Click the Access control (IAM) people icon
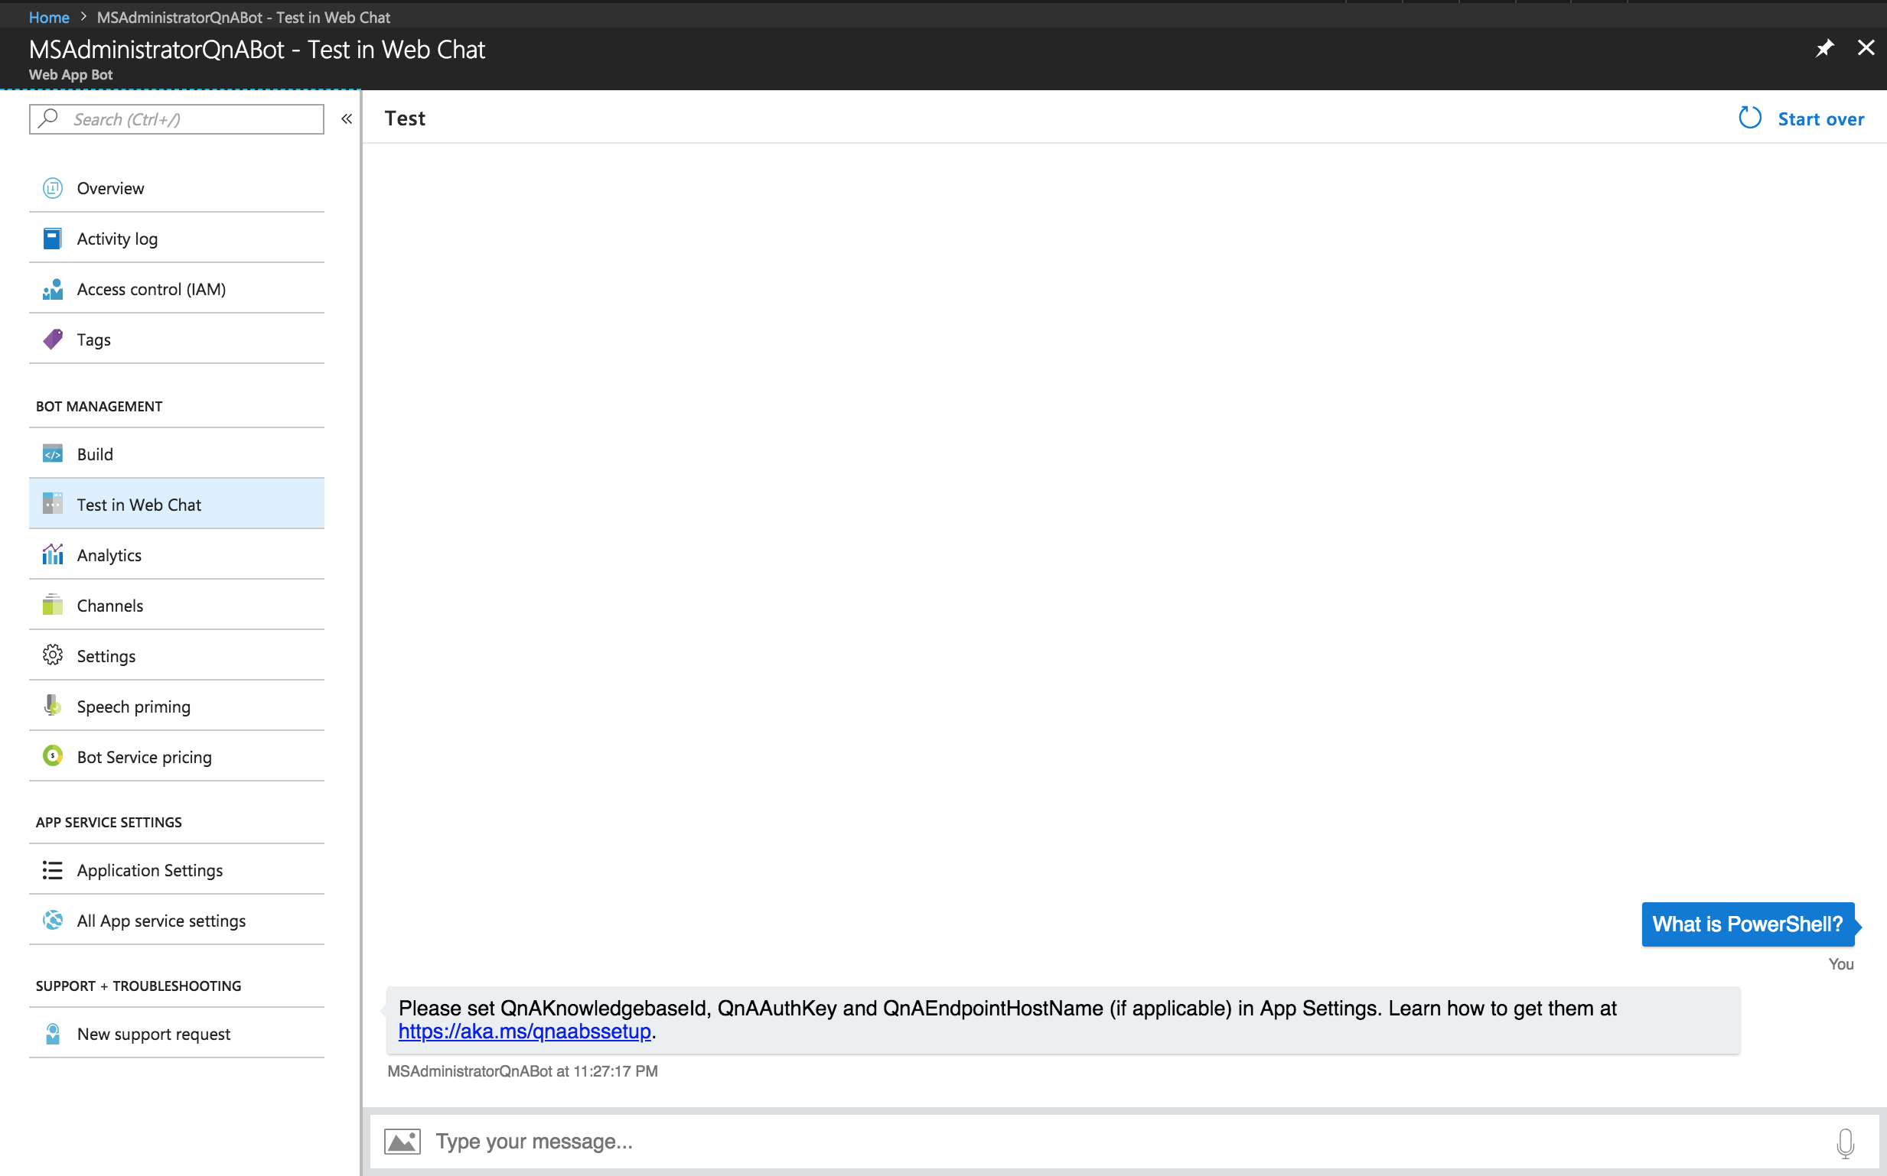The width and height of the screenshot is (1887, 1176). pyautogui.click(x=52, y=289)
